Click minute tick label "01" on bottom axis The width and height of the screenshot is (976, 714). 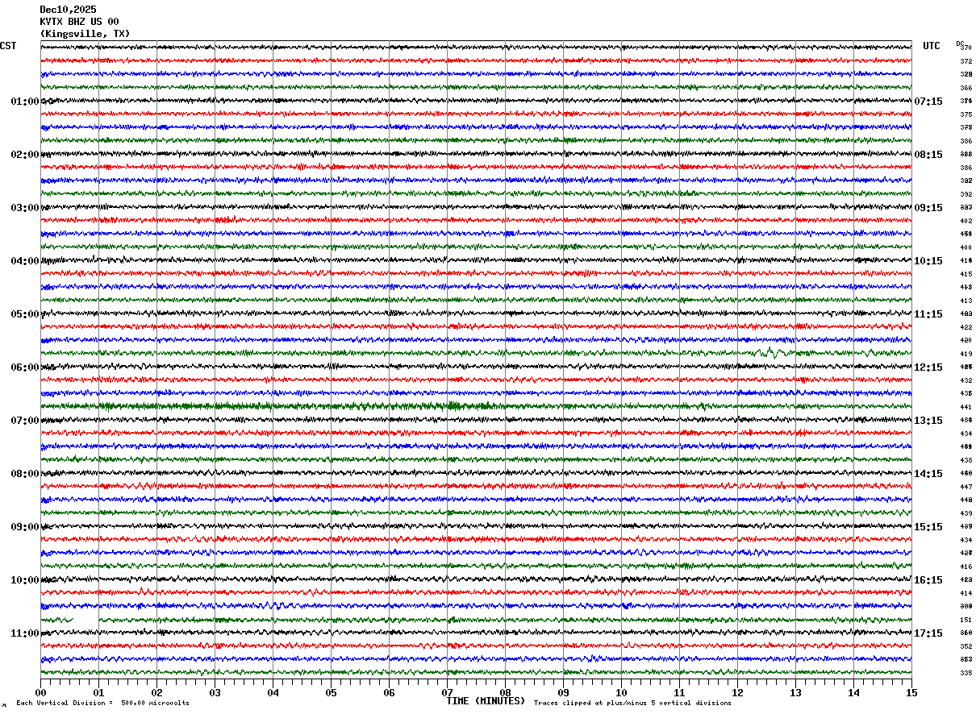click(x=98, y=693)
